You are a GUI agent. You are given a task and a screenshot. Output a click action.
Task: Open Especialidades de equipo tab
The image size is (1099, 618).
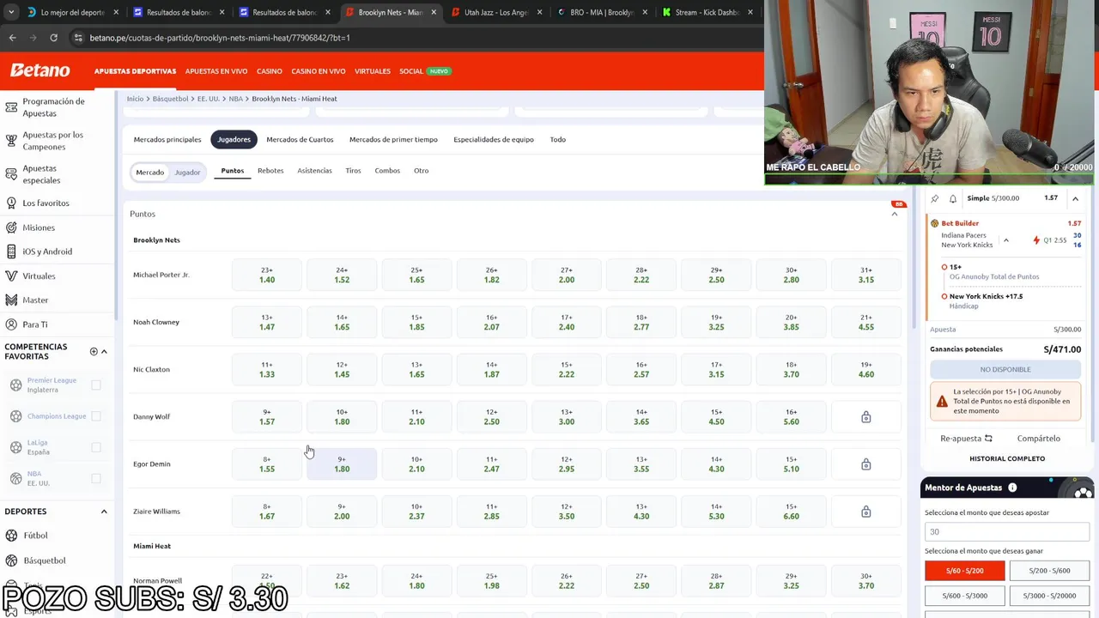point(494,139)
